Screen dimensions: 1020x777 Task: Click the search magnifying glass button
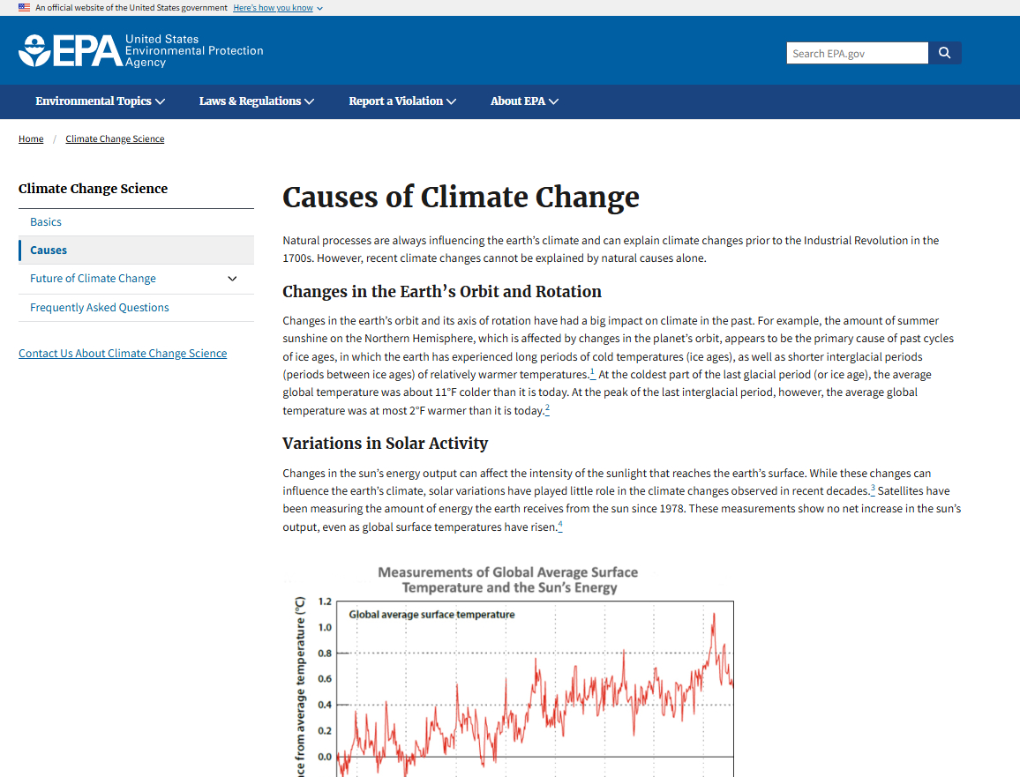pyautogui.click(x=944, y=53)
